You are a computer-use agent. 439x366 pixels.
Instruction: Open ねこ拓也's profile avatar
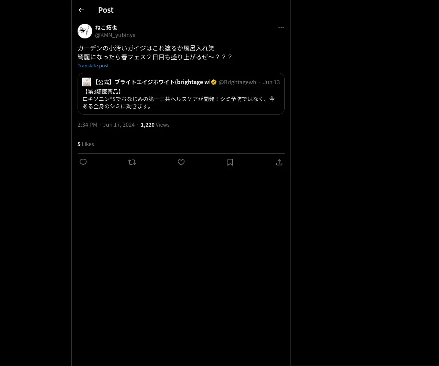pos(85,31)
